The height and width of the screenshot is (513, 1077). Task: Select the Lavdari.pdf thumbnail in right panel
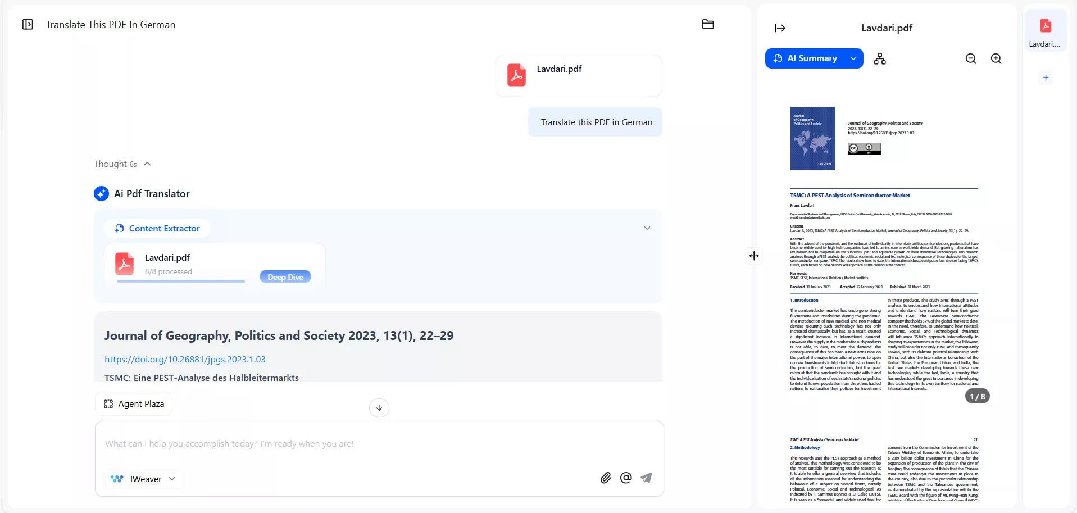1046,31
